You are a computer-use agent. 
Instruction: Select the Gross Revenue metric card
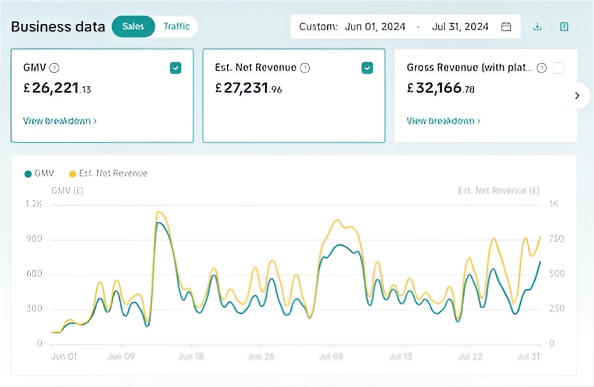[x=486, y=95]
